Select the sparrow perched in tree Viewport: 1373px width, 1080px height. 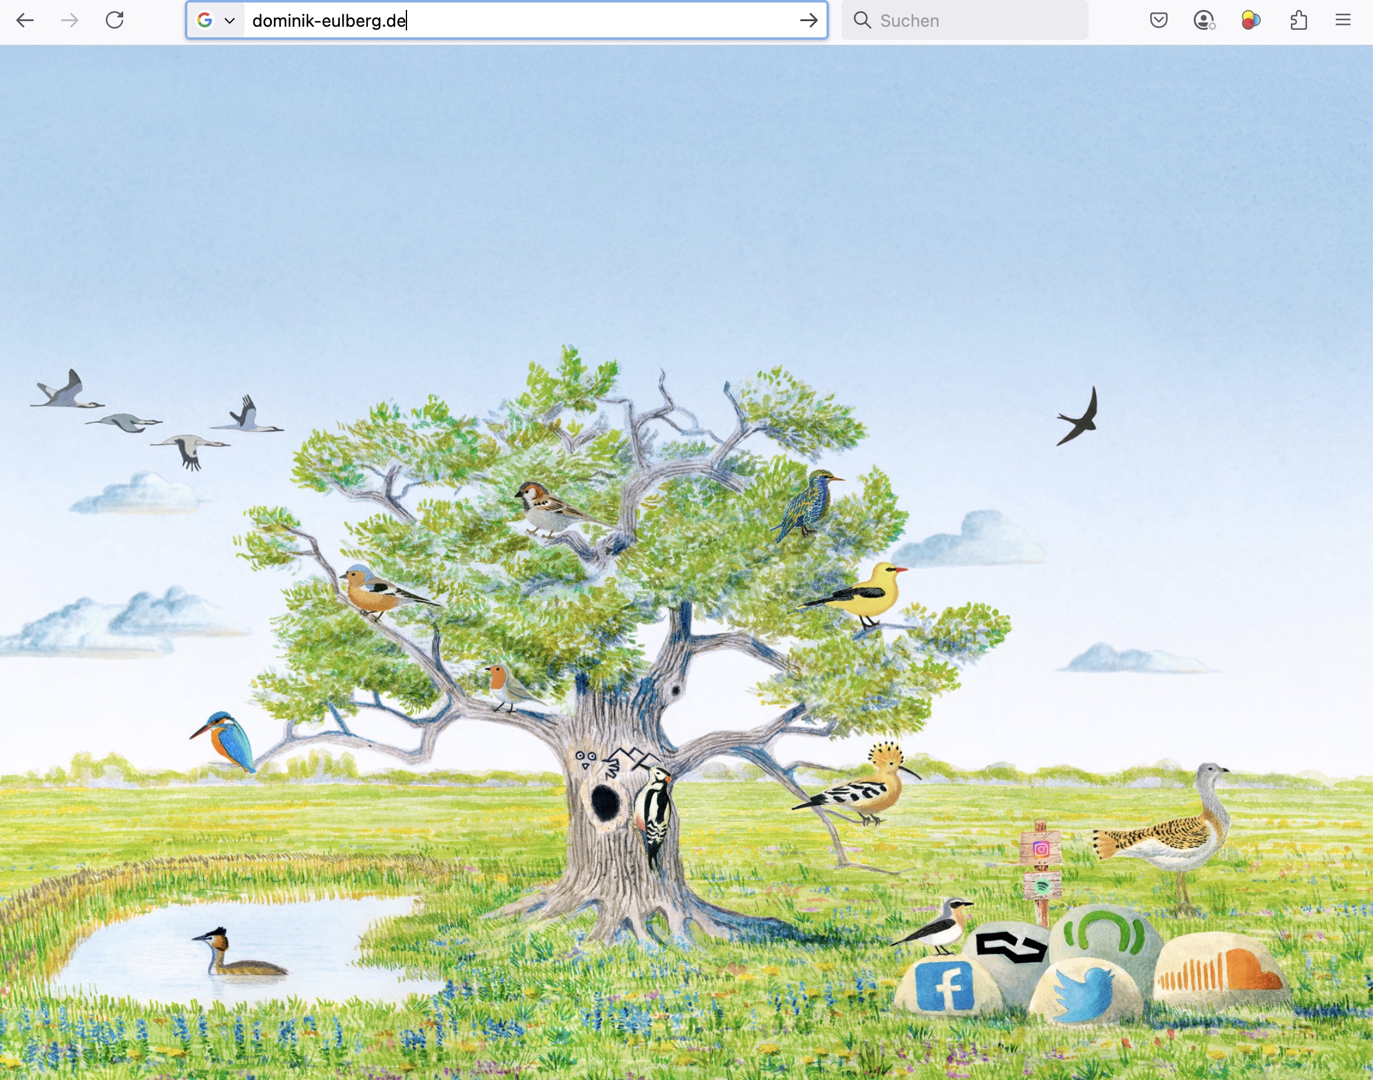click(553, 510)
